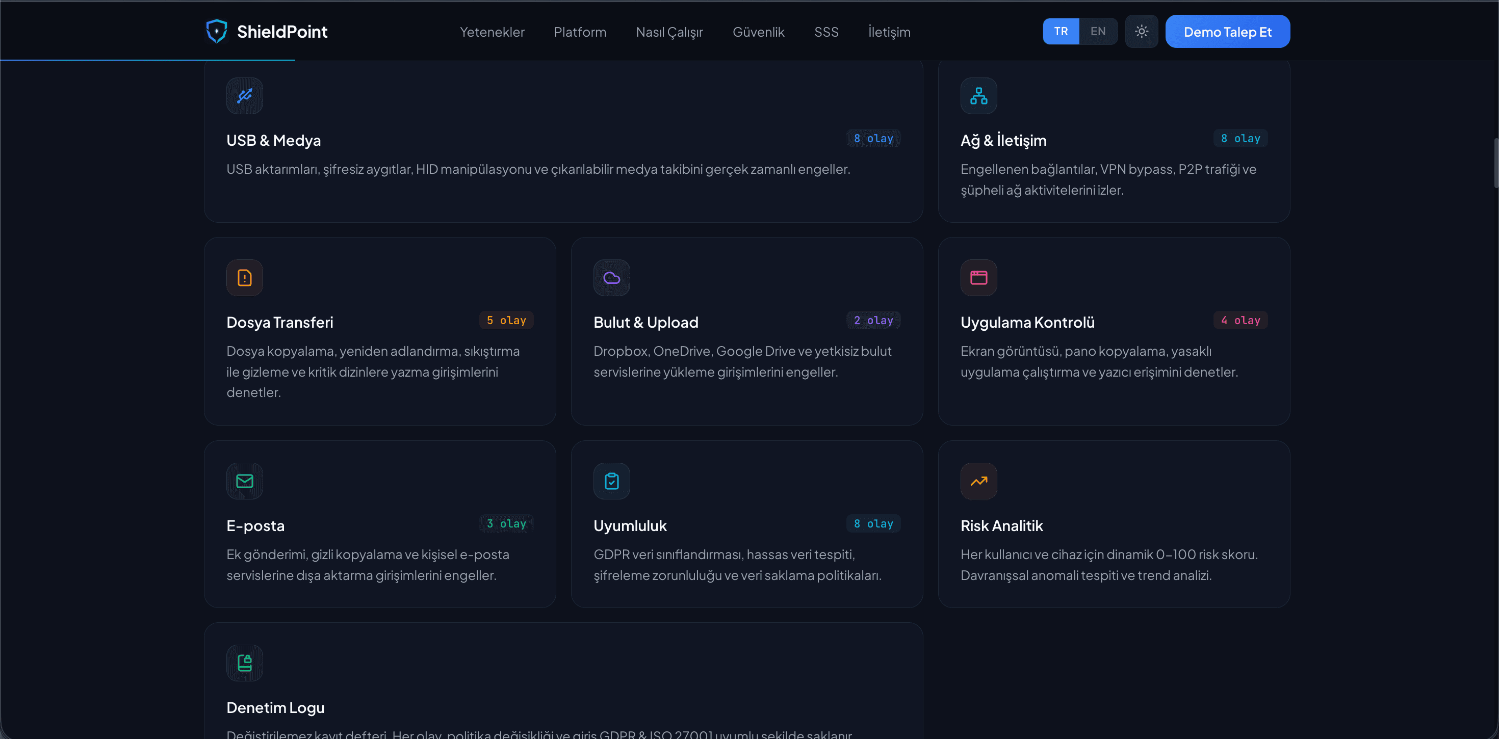Click the Uyumluluk clipboard check icon
This screenshot has height=739, width=1499.
(x=612, y=481)
